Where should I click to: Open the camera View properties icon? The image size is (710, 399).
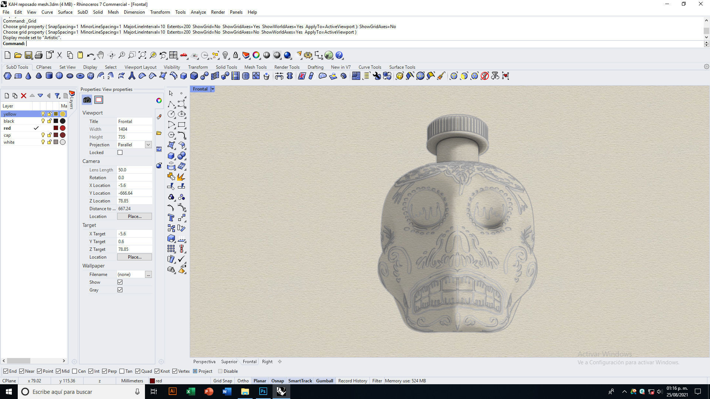point(87,100)
